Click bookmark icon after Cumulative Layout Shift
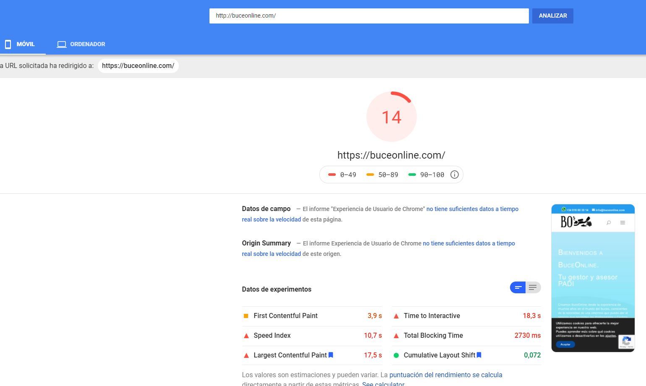This screenshot has height=386, width=646. pyautogui.click(x=479, y=355)
